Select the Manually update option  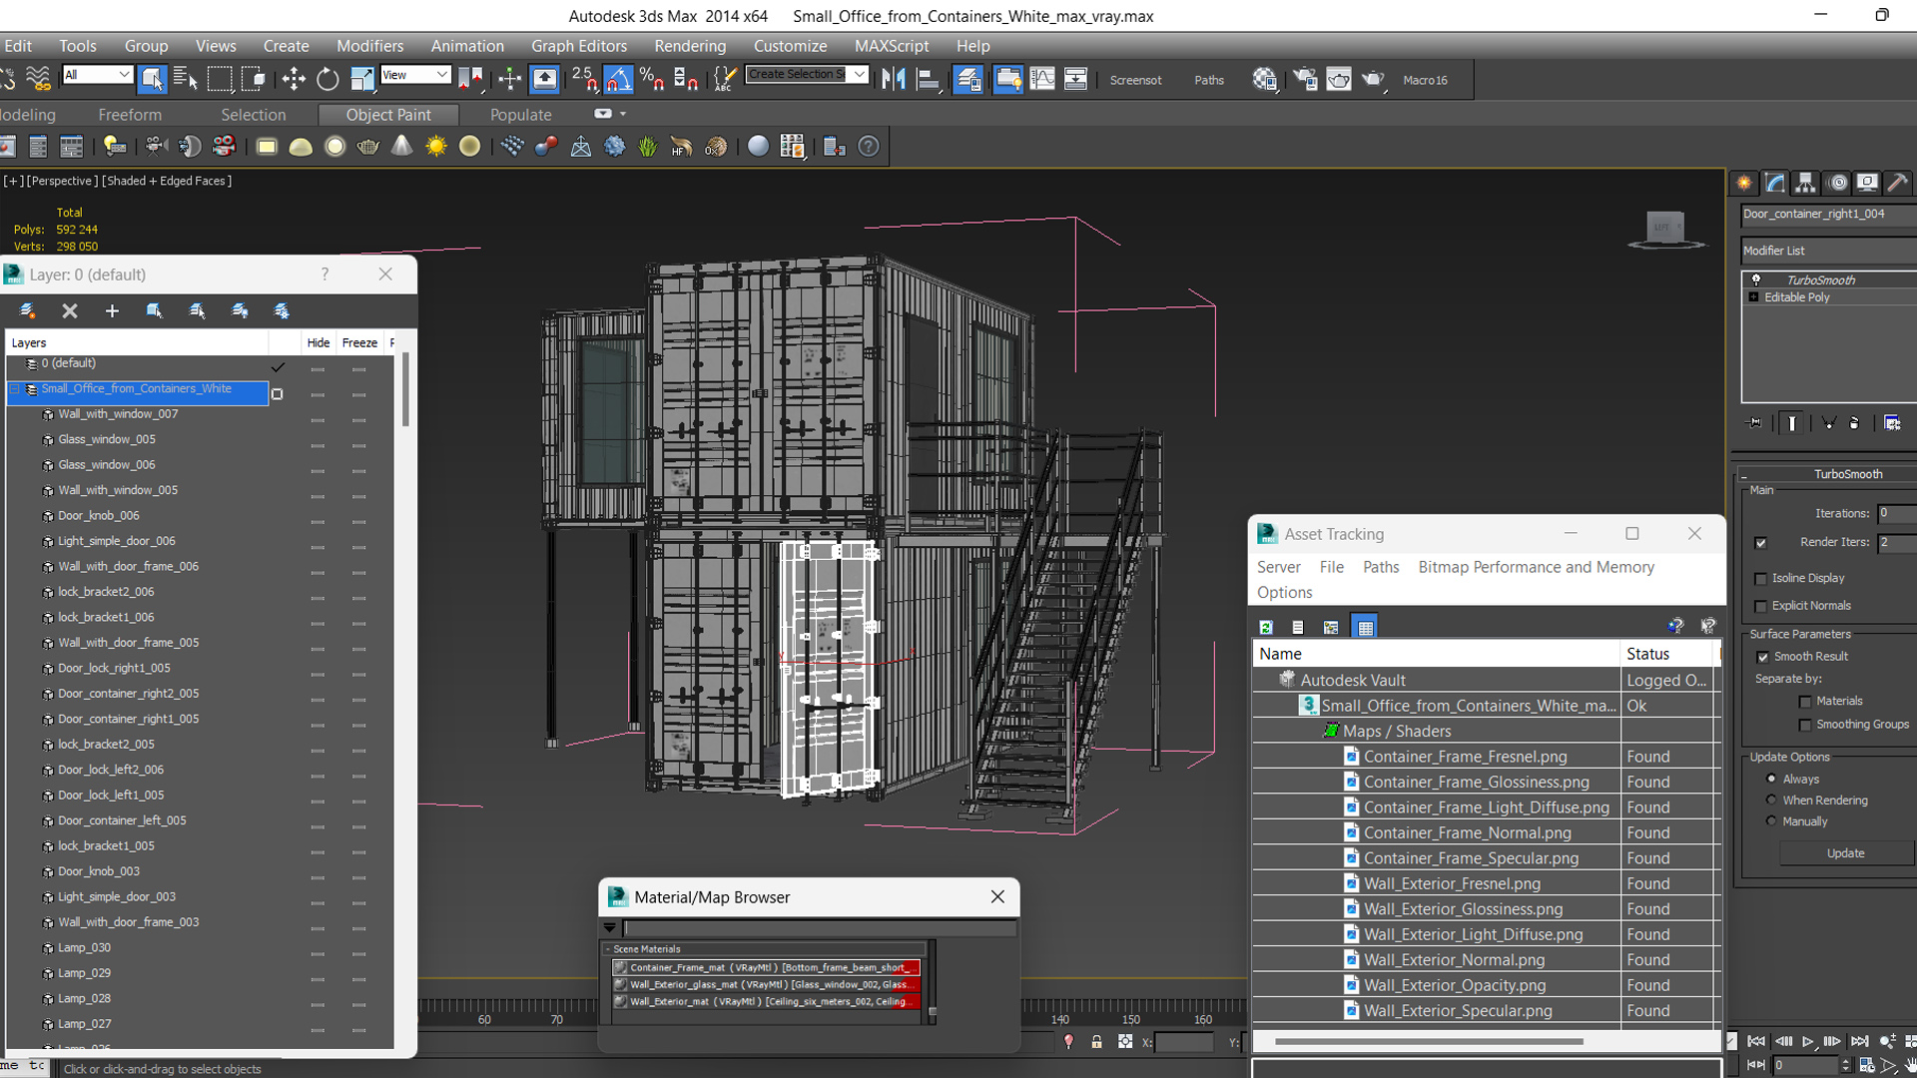(x=1771, y=820)
